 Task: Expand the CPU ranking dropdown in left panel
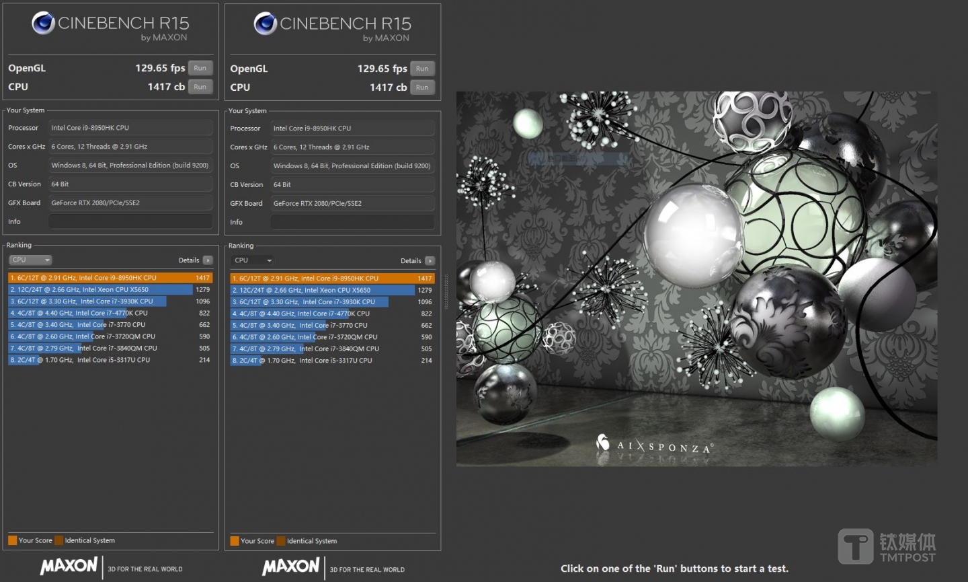point(30,260)
